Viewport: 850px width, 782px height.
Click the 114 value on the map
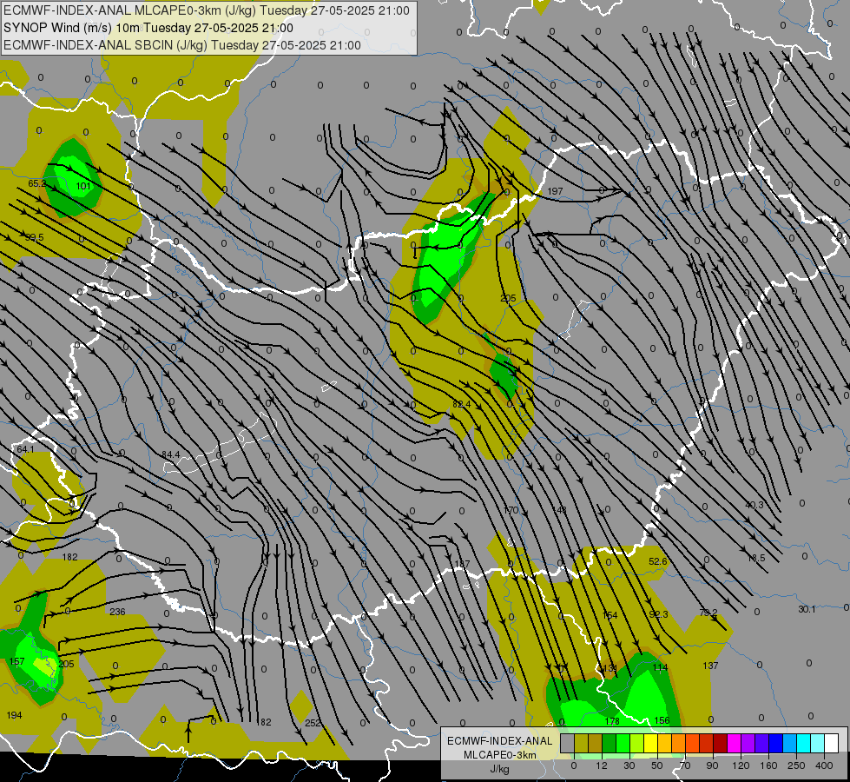coord(660,667)
